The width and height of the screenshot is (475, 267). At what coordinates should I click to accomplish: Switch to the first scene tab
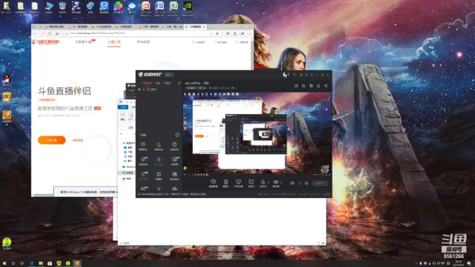tap(147, 83)
